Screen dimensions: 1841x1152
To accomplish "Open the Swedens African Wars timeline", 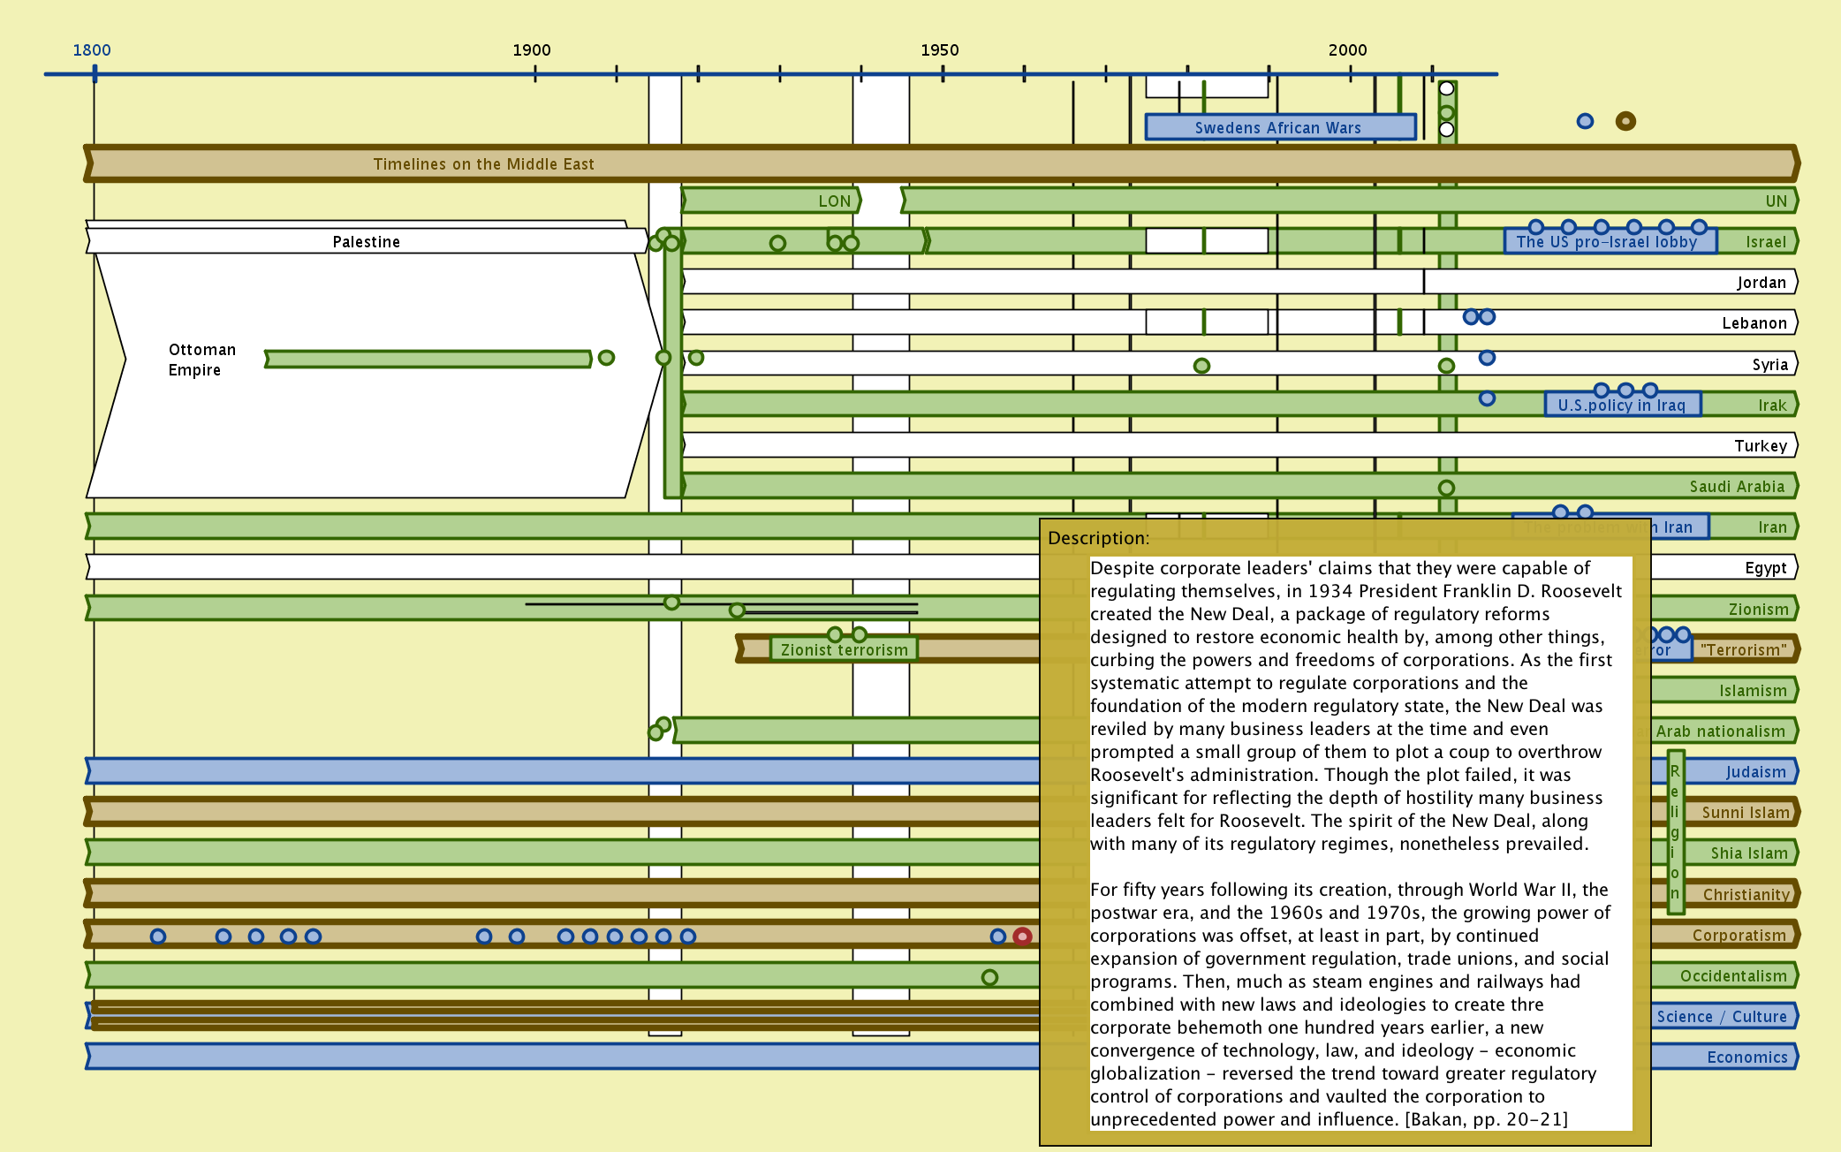I will click(1279, 127).
